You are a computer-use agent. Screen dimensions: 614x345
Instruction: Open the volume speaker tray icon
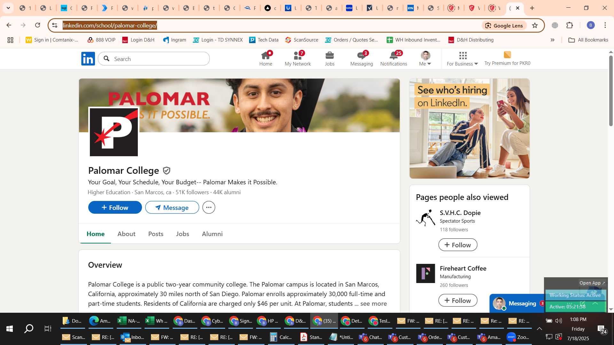coord(558,321)
